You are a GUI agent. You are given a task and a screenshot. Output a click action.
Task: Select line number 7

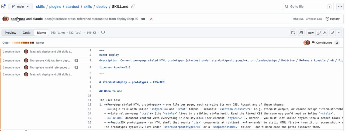[x=90, y=82]
